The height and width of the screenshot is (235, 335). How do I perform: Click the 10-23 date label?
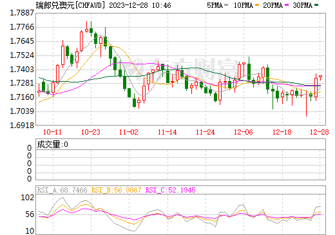point(91,132)
